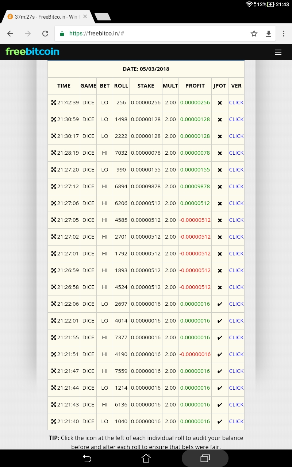Audit balance icon for 21:27:20 roll

coord(54,170)
